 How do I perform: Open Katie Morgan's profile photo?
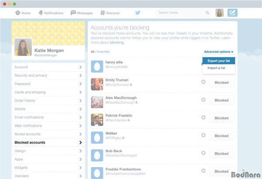(23, 47)
